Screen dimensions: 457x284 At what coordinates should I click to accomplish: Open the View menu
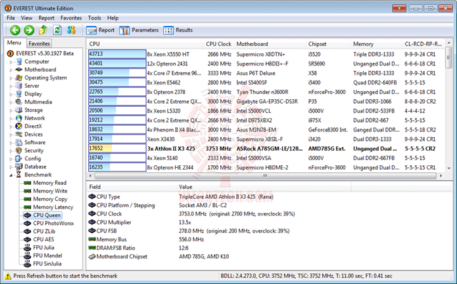coord(27,18)
